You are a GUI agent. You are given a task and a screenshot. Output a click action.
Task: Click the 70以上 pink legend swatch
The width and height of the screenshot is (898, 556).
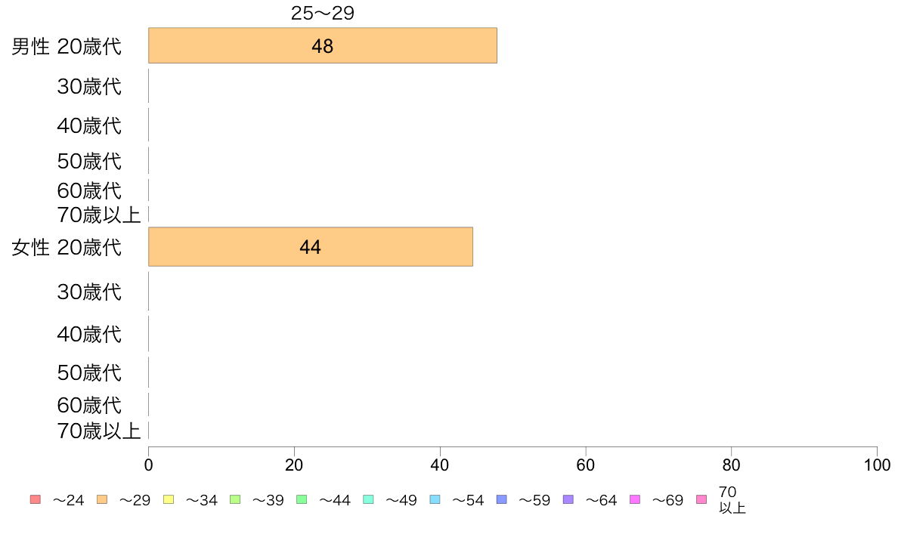[701, 499]
